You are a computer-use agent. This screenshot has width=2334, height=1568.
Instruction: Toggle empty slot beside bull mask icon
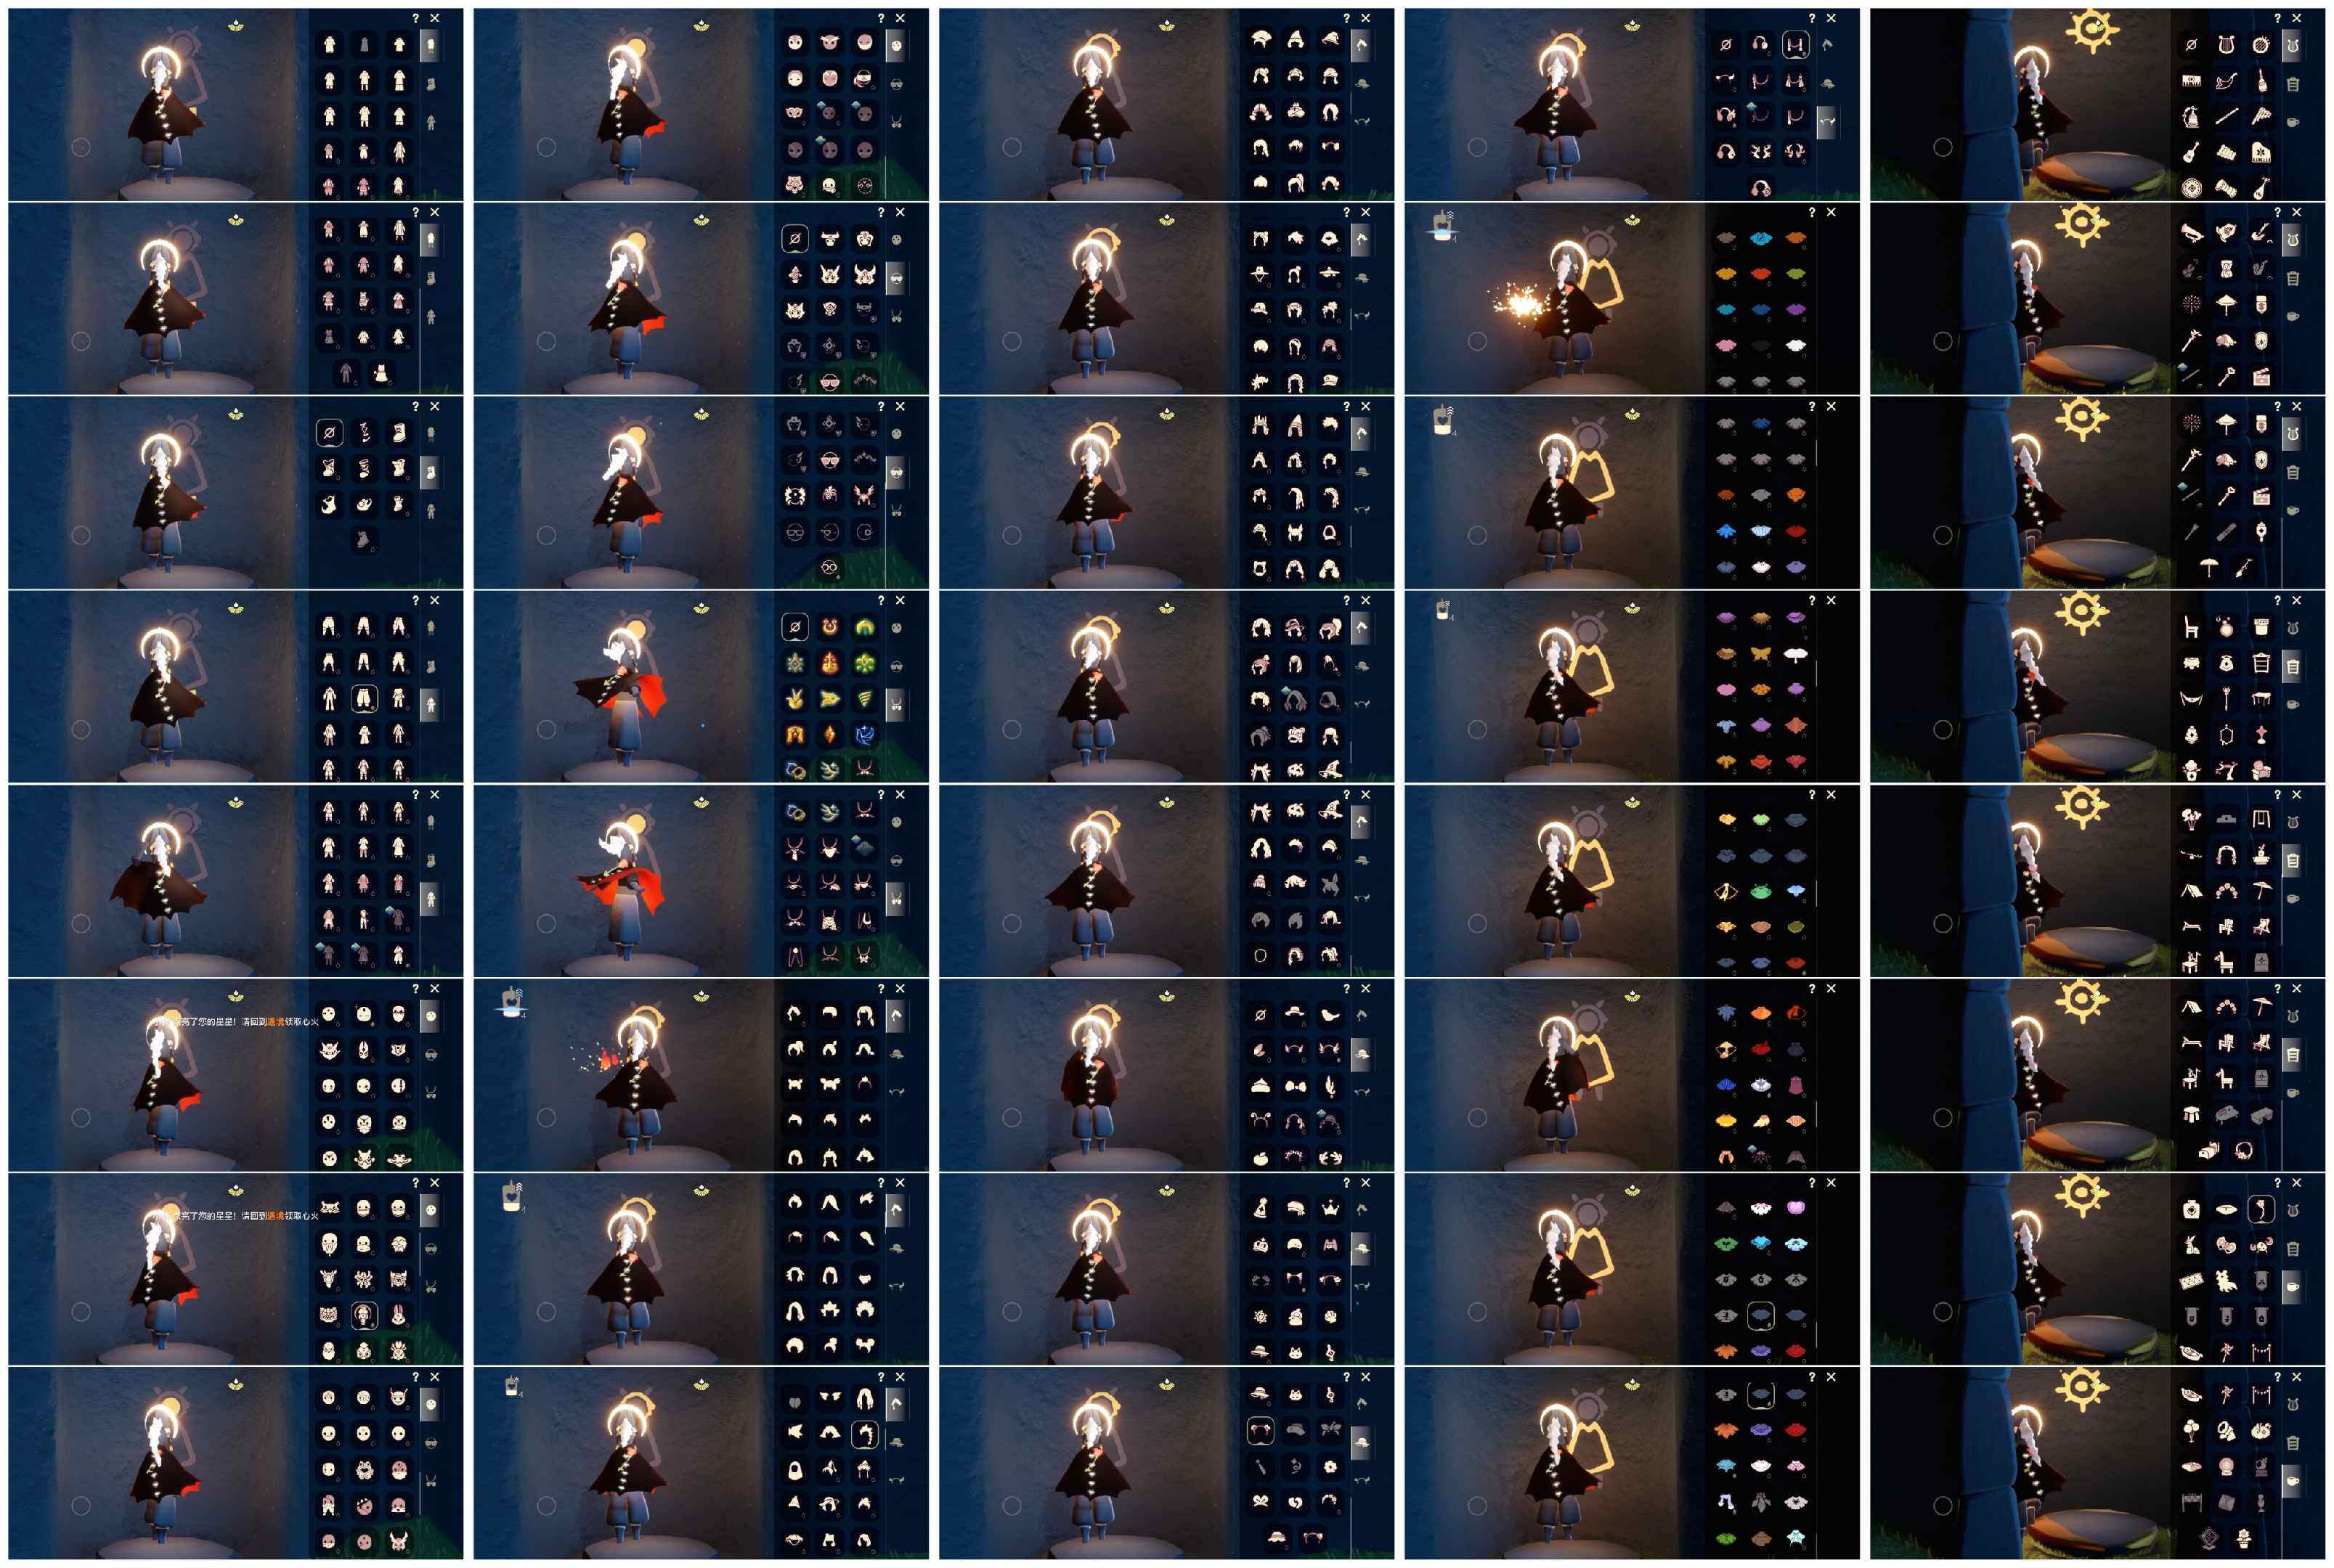pos(795,239)
